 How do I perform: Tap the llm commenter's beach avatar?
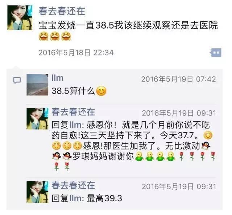37,85
